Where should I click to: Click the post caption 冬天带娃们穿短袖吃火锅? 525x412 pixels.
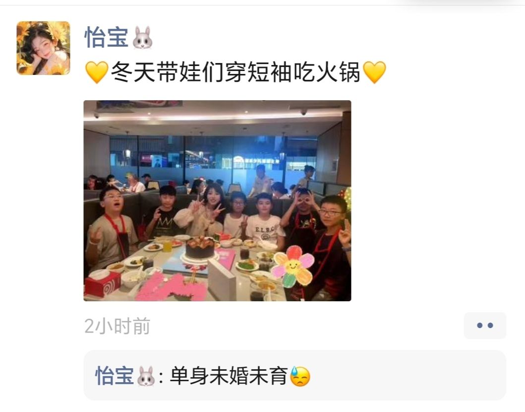coord(235,72)
